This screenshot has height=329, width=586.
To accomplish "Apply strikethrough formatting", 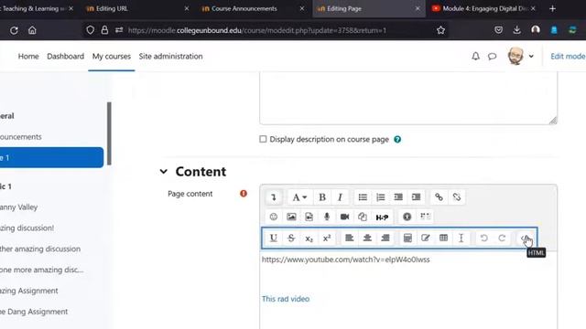I will (291, 238).
